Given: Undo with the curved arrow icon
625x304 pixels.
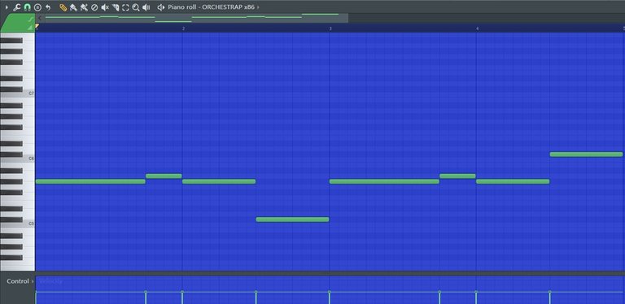Looking at the screenshot, I should point(48,7).
